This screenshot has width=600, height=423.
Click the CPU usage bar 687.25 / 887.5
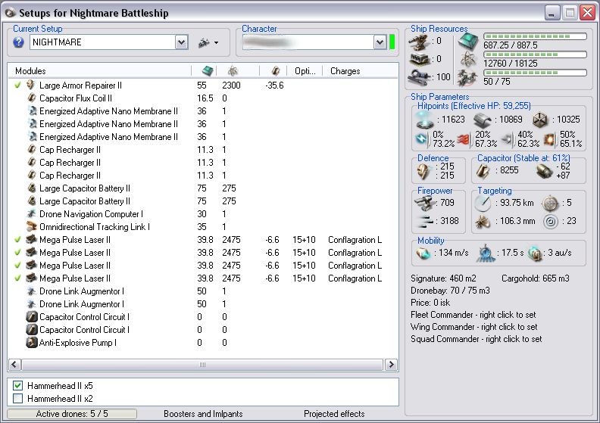click(535, 36)
